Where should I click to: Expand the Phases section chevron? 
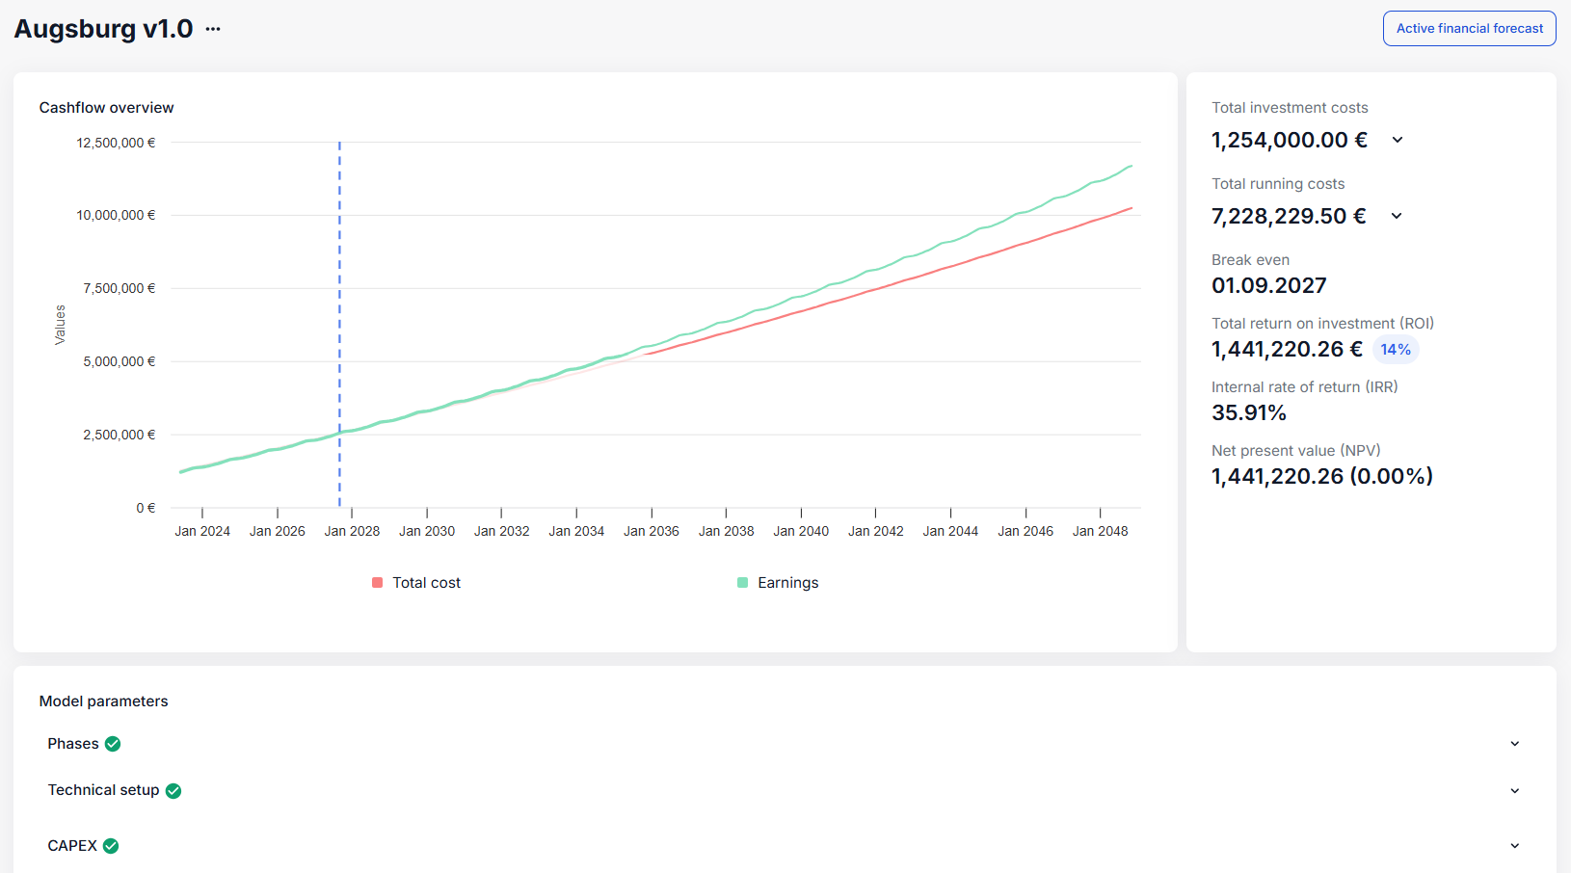(1514, 744)
